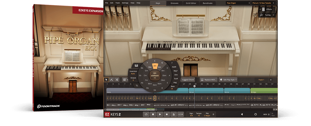Screen dimensions: 311x126
Task: Click the stop playback button
Action: 153,114
